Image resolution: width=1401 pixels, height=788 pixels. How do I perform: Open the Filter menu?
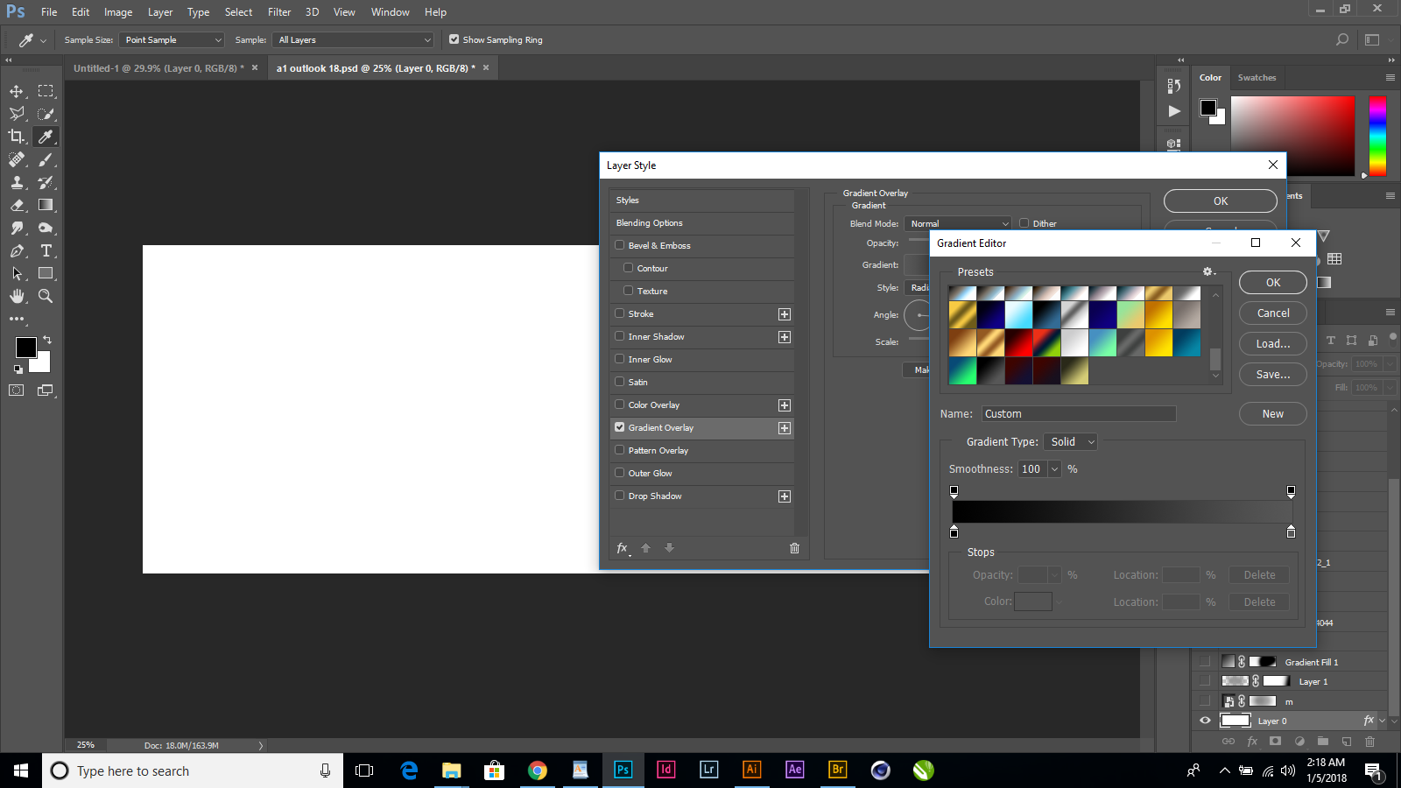pyautogui.click(x=278, y=11)
